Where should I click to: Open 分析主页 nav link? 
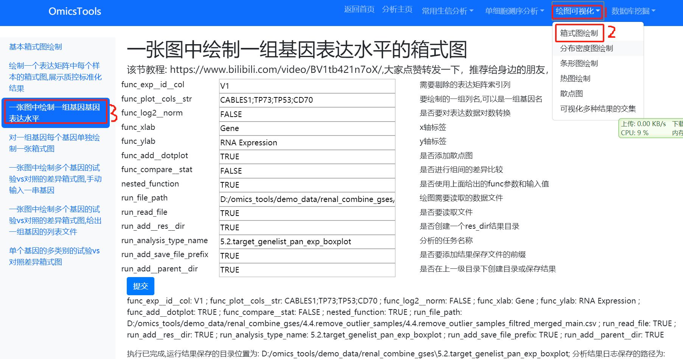point(397,9)
